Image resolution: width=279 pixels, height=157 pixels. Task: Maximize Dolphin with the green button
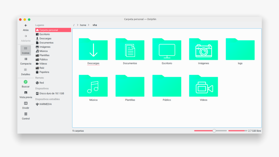pyautogui.click(x=29, y=19)
